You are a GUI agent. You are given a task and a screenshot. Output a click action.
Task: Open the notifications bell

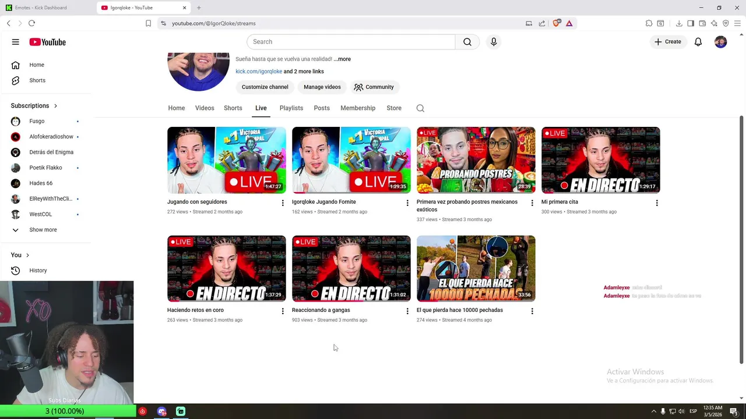[x=698, y=42]
